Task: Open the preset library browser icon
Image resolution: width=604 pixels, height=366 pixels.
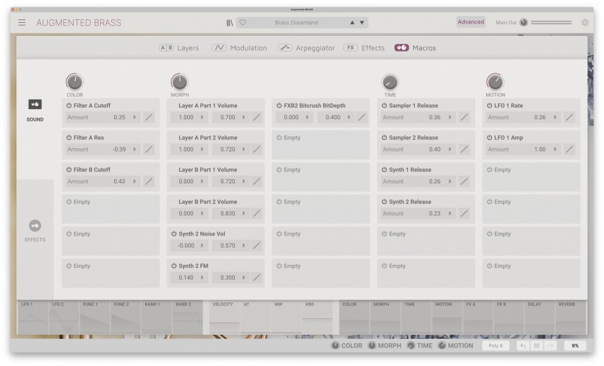Action: click(230, 23)
